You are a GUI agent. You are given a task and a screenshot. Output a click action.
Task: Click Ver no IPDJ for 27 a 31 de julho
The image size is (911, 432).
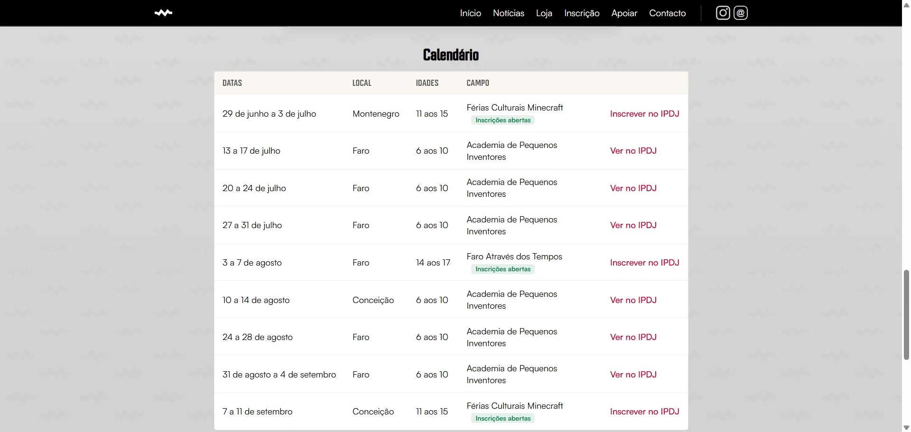click(x=633, y=225)
